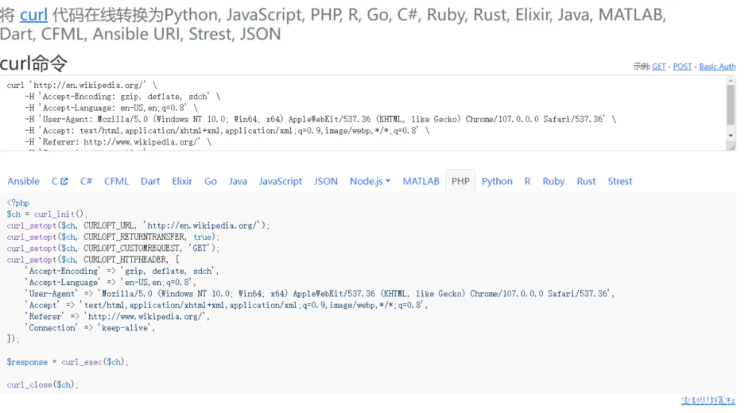The image size is (744, 413).
Task: Click the blue link below the code block
Action: pyautogui.click(x=708, y=401)
